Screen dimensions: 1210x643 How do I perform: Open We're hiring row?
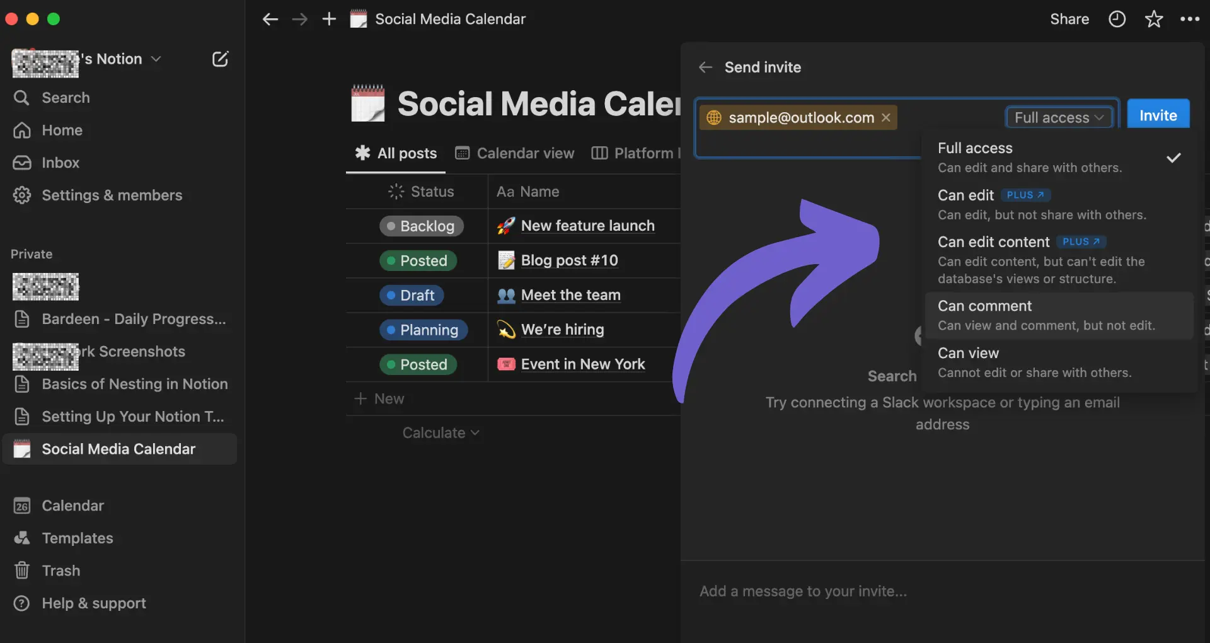562,330
